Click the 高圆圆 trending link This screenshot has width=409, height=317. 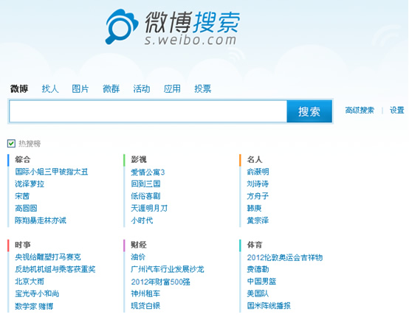point(26,208)
